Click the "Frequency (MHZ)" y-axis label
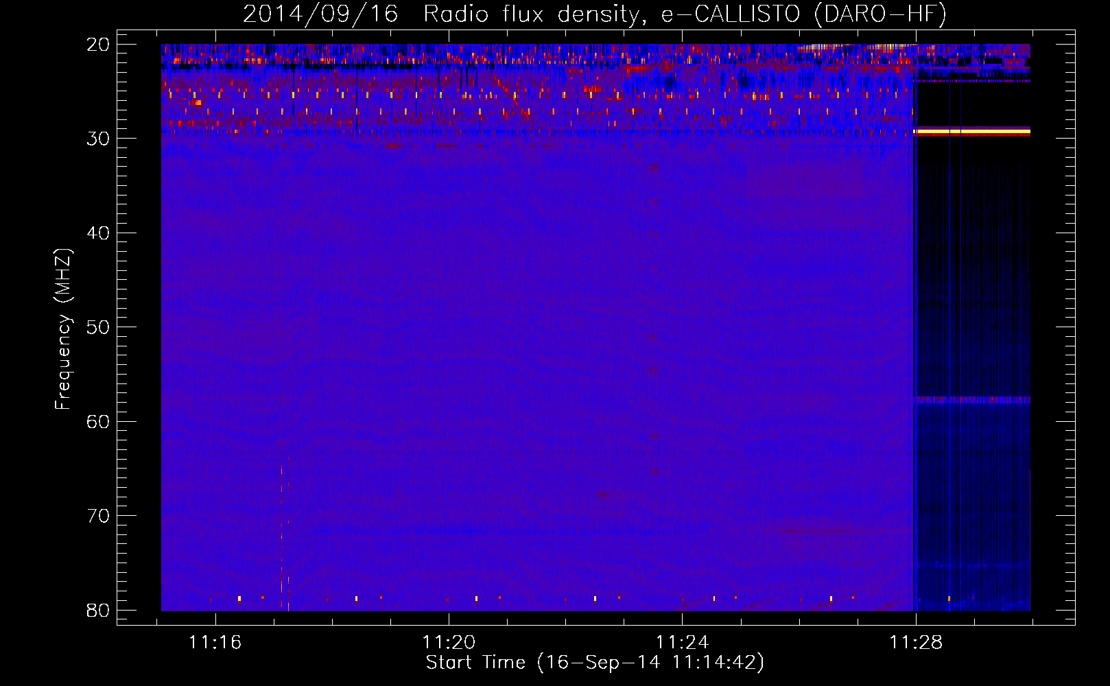Screen dimensions: 1110x686 (63, 329)
